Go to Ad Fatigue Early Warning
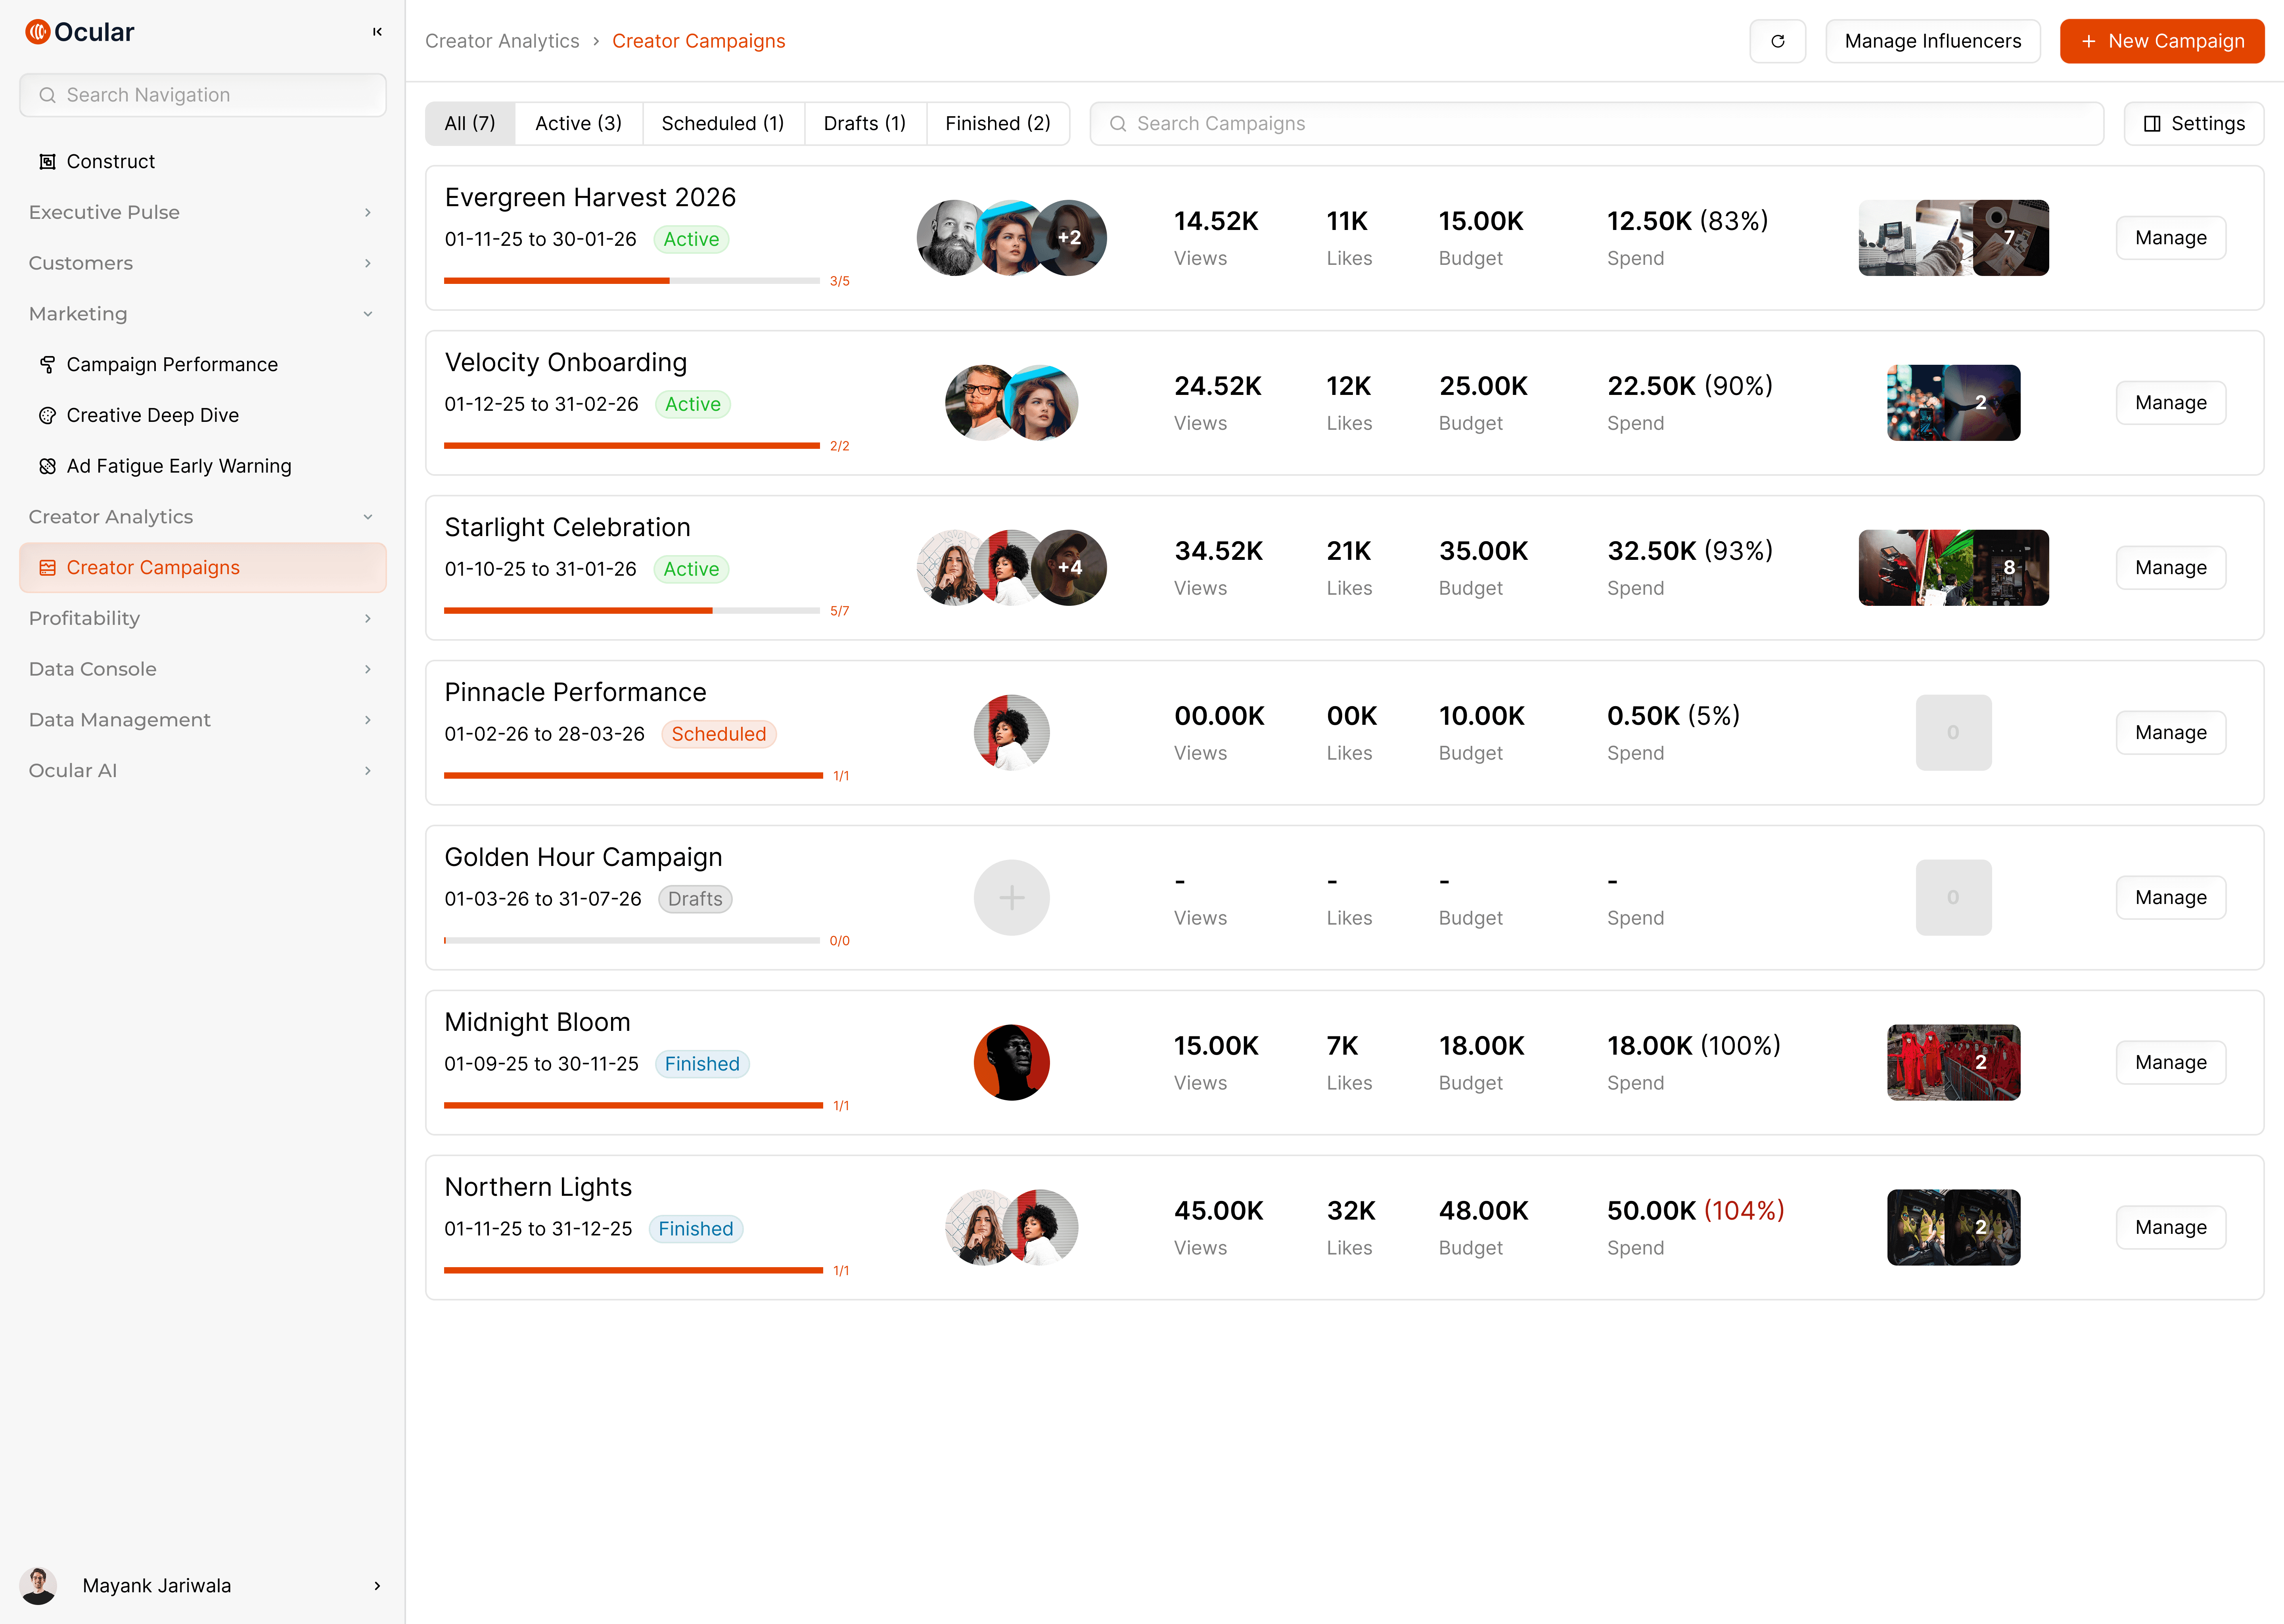The height and width of the screenshot is (1624, 2284). pyautogui.click(x=178, y=466)
